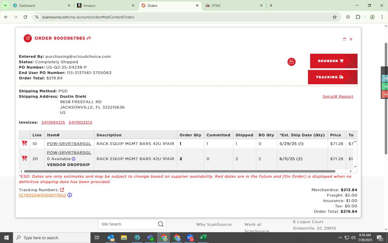Click the table's horizontal scroll right arrow
This screenshot has height=243, width=388.
[x=351, y=171]
